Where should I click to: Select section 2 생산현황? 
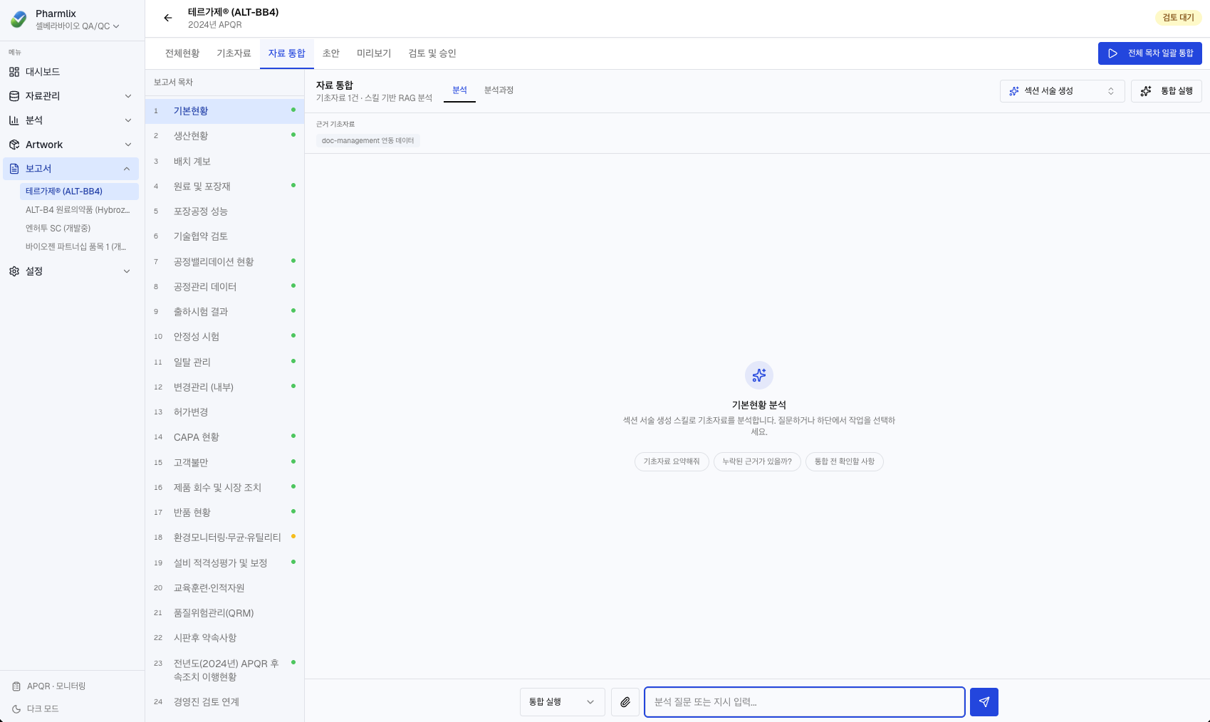pyautogui.click(x=225, y=136)
